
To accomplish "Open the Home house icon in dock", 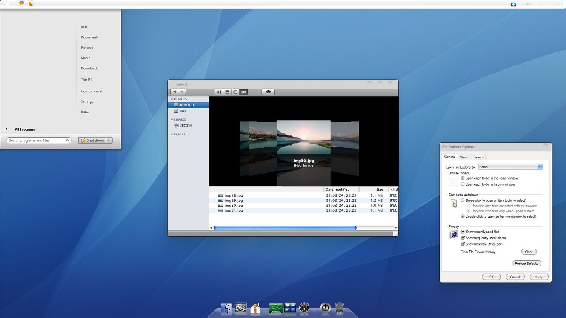I will point(255,308).
